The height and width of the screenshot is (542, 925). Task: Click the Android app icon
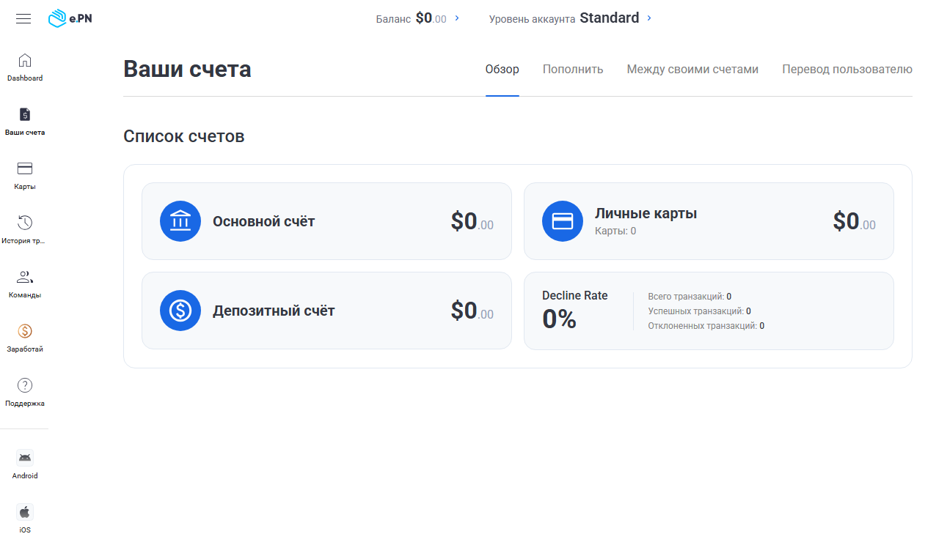click(25, 458)
